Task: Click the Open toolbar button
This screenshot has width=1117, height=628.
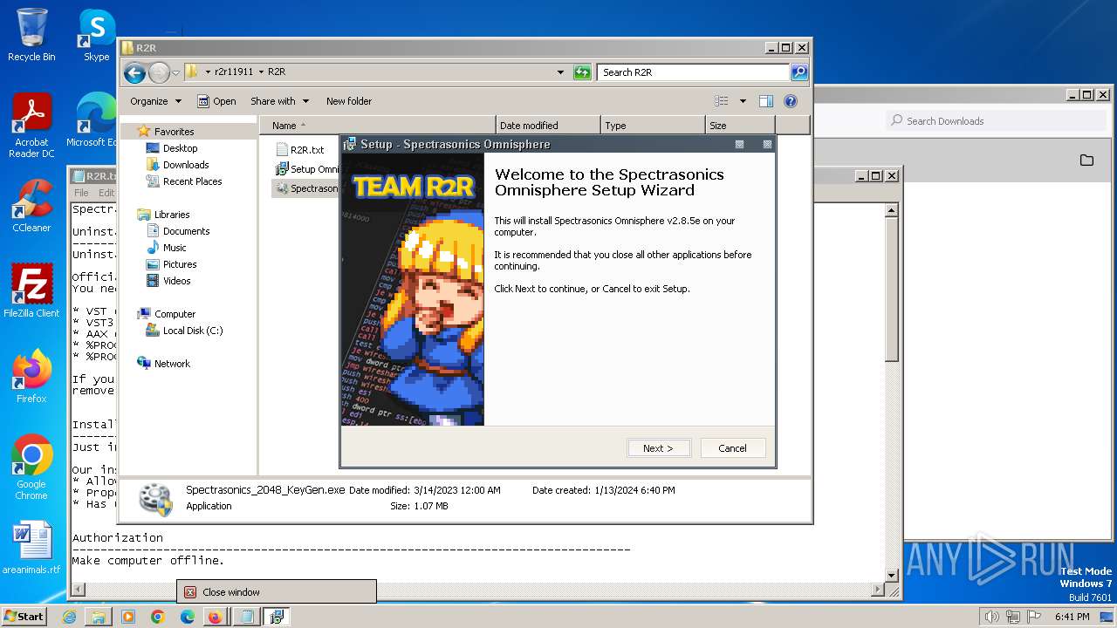Action: [216, 101]
